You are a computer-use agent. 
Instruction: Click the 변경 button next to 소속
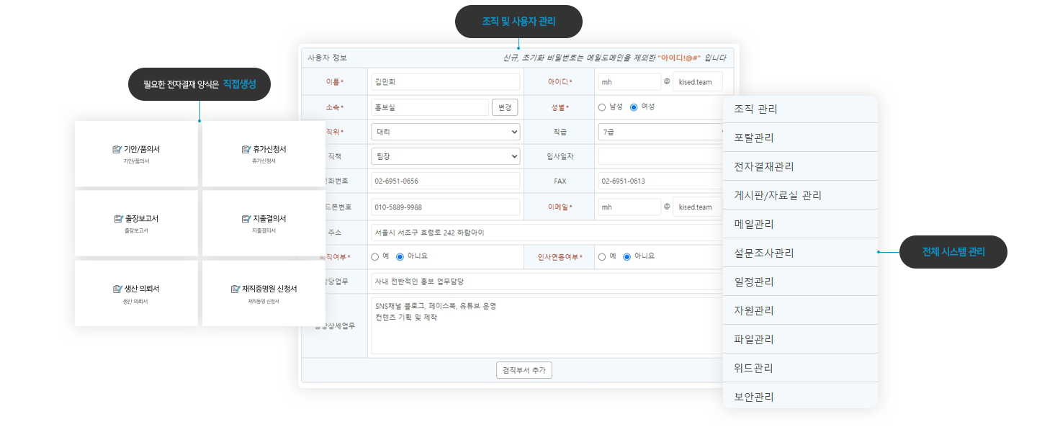pos(505,107)
